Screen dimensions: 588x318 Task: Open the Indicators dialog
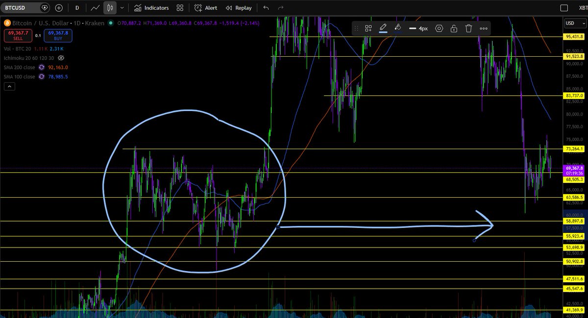tap(151, 8)
